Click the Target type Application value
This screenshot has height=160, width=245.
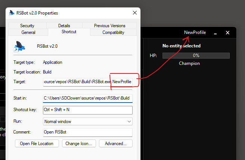tap(53, 62)
